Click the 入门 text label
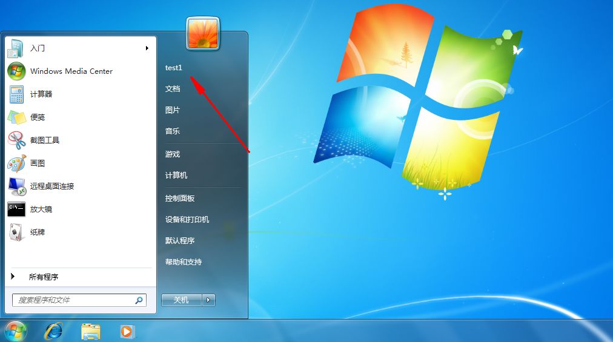The width and height of the screenshot is (613, 342). pyautogui.click(x=38, y=48)
